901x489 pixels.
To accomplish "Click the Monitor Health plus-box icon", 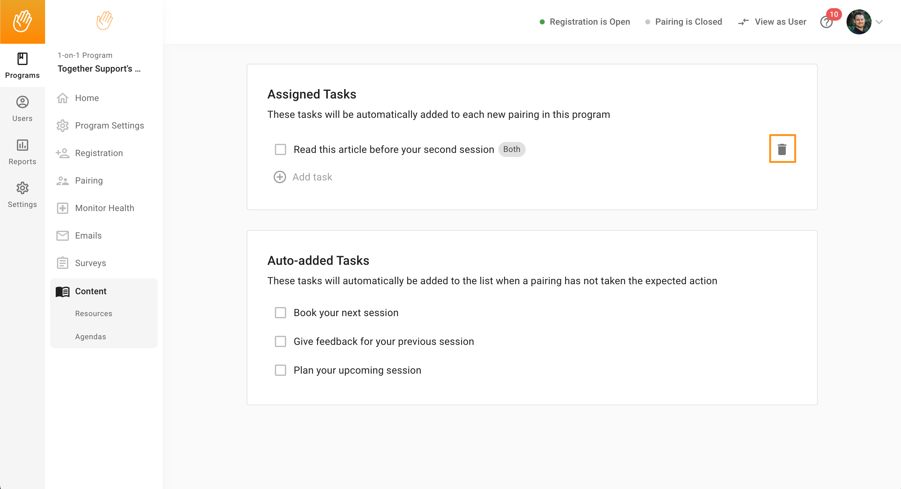I will click(63, 208).
